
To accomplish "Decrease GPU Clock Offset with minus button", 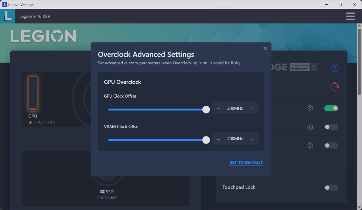I will click(x=218, y=109).
